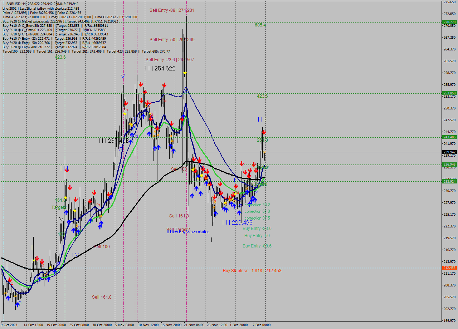The width and height of the screenshot is (458, 329).
Task: Click the '10 Nov 12:00' date axis label
Action: 148,325
